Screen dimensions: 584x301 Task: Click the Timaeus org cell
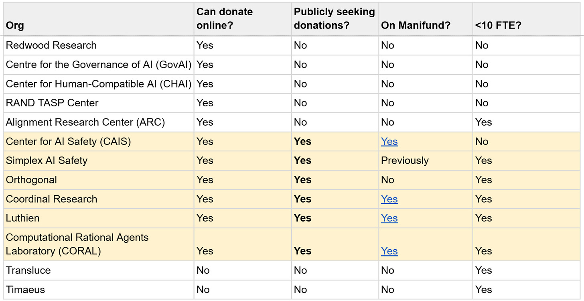[x=98, y=290]
